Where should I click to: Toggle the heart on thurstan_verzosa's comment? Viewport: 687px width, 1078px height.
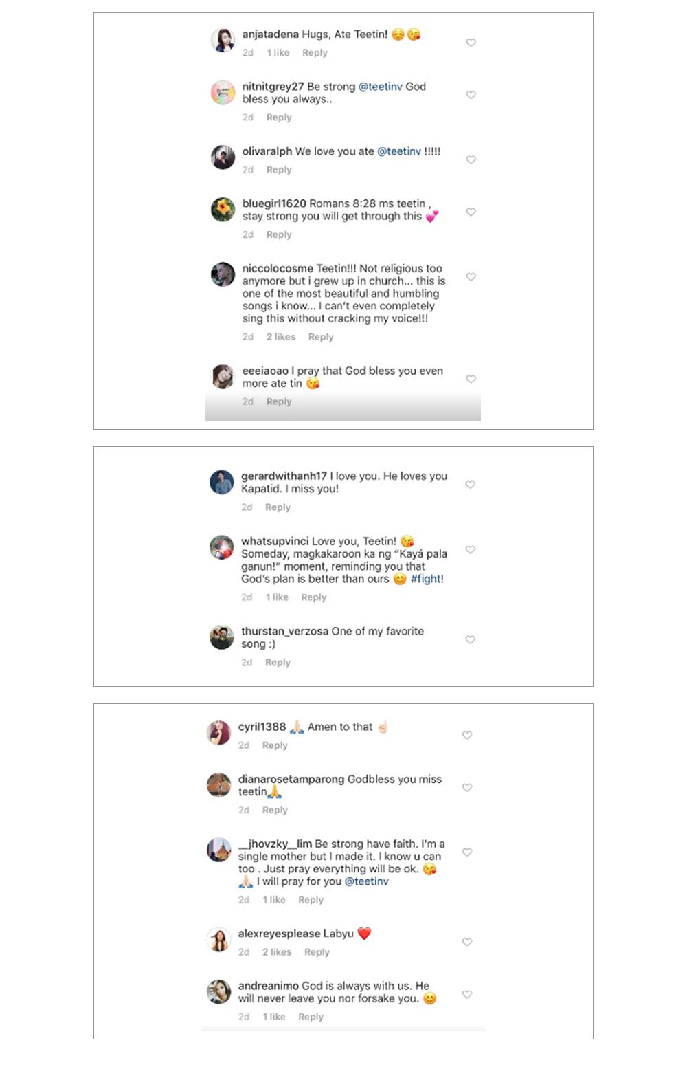coord(471,639)
